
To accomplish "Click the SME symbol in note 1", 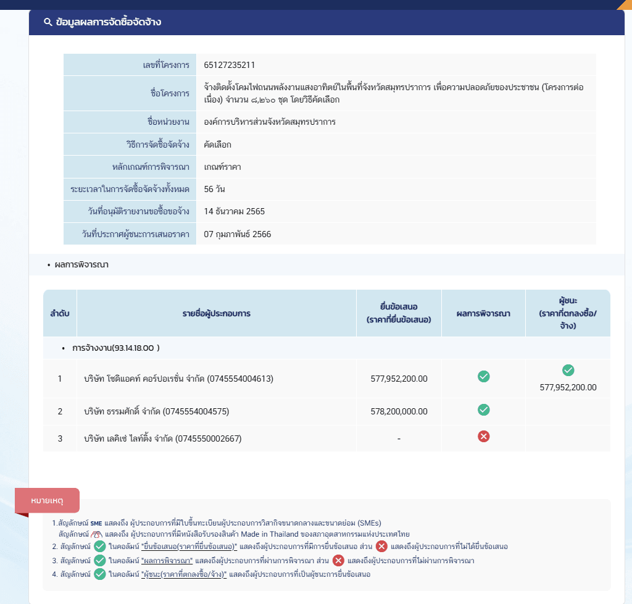I will pyautogui.click(x=96, y=523).
